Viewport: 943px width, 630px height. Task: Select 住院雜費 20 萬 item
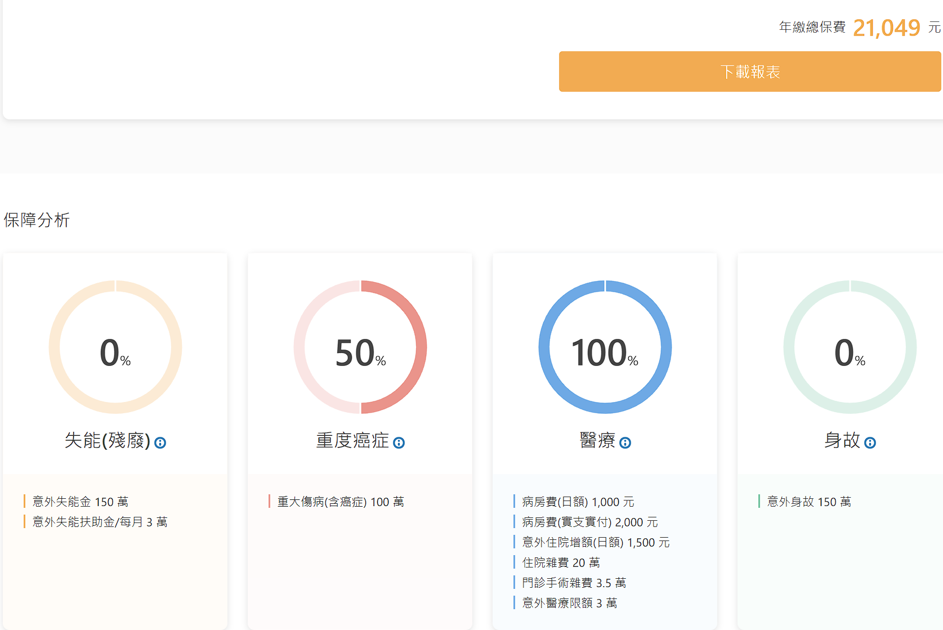pyautogui.click(x=561, y=562)
